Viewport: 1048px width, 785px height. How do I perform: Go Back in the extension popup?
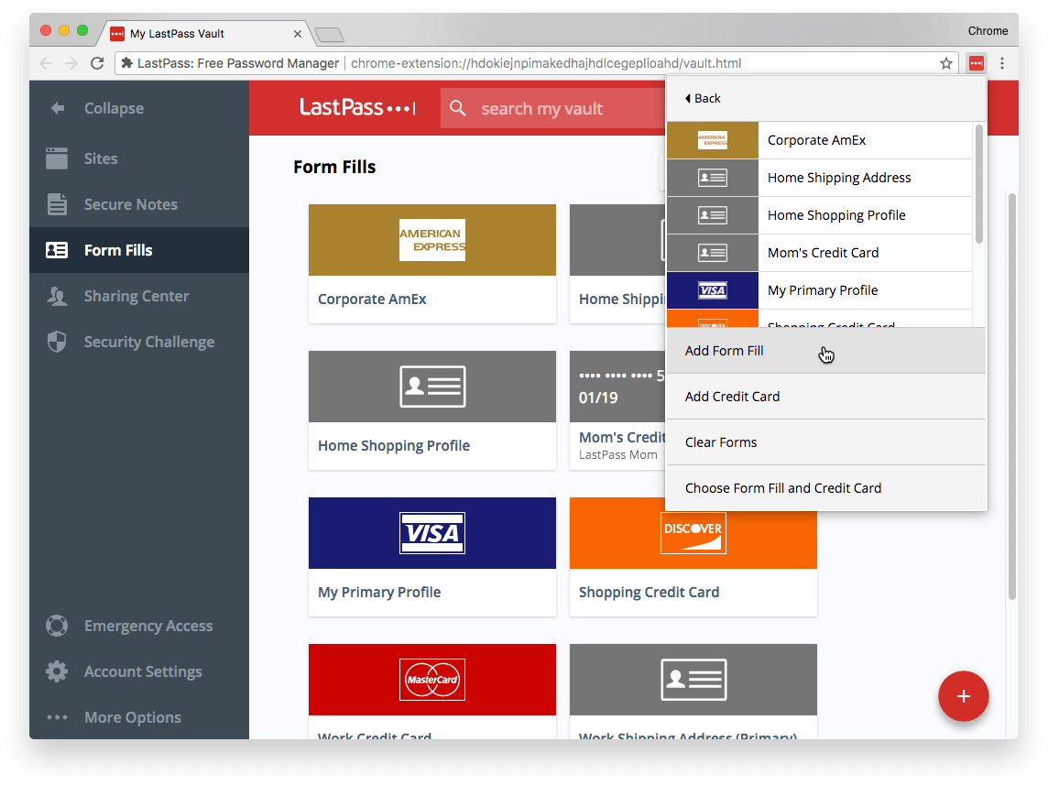tap(703, 99)
